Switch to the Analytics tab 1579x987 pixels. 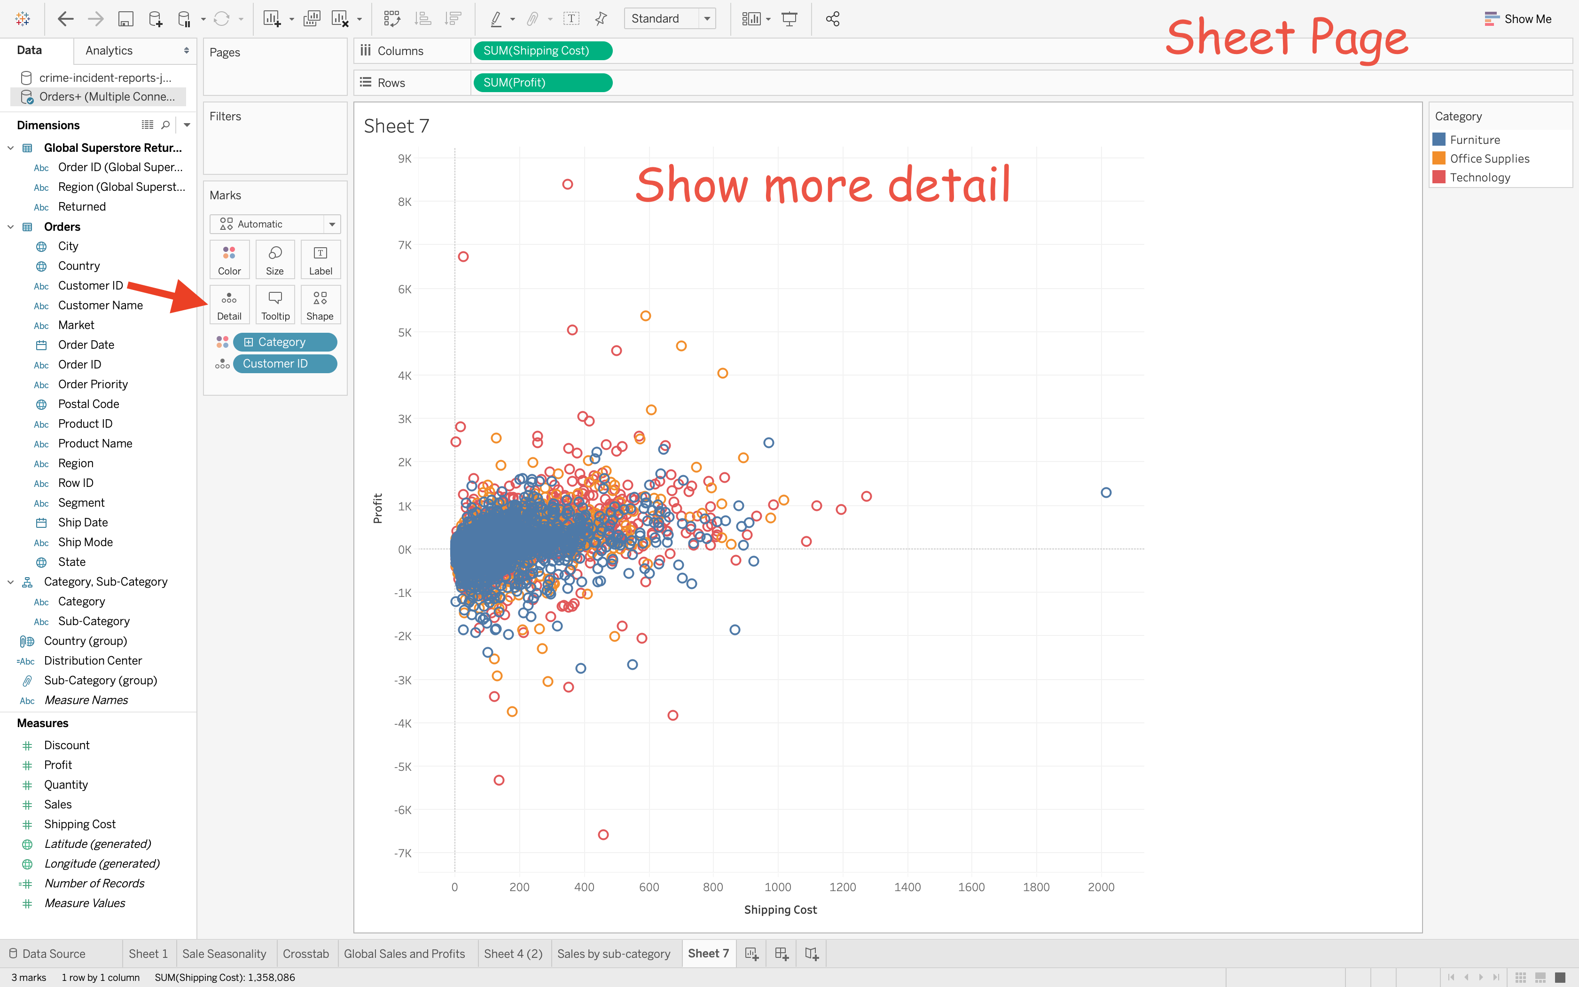coord(109,50)
